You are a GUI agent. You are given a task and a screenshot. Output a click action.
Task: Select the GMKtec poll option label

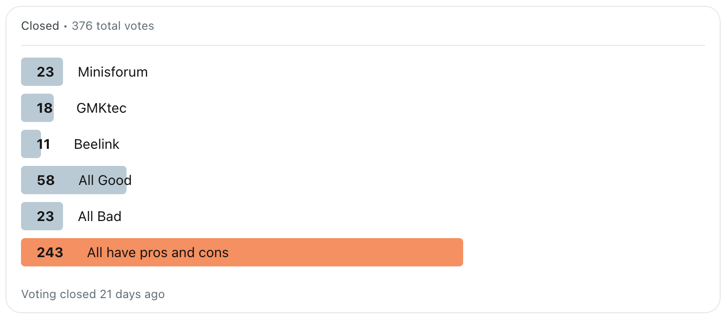click(x=101, y=108)
